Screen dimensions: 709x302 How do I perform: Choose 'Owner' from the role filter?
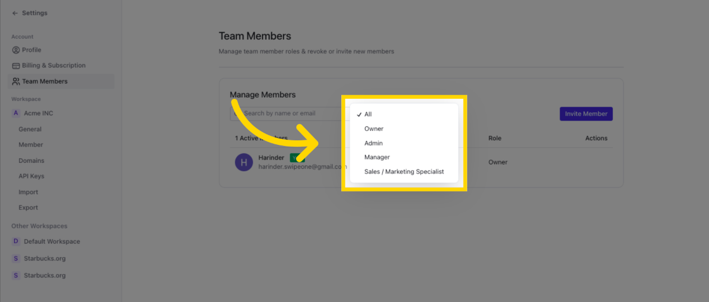coord(374,129)
